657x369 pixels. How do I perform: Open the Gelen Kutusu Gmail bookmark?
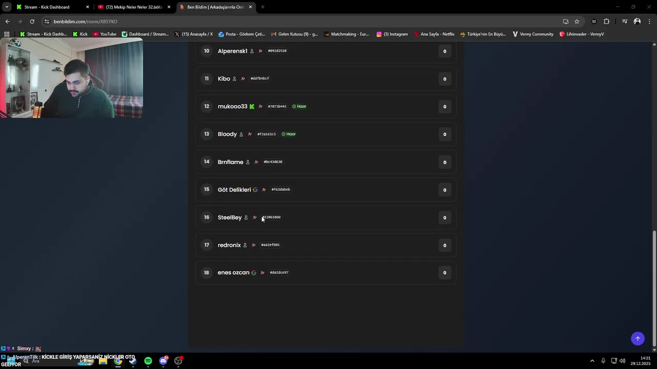[295, 34]
